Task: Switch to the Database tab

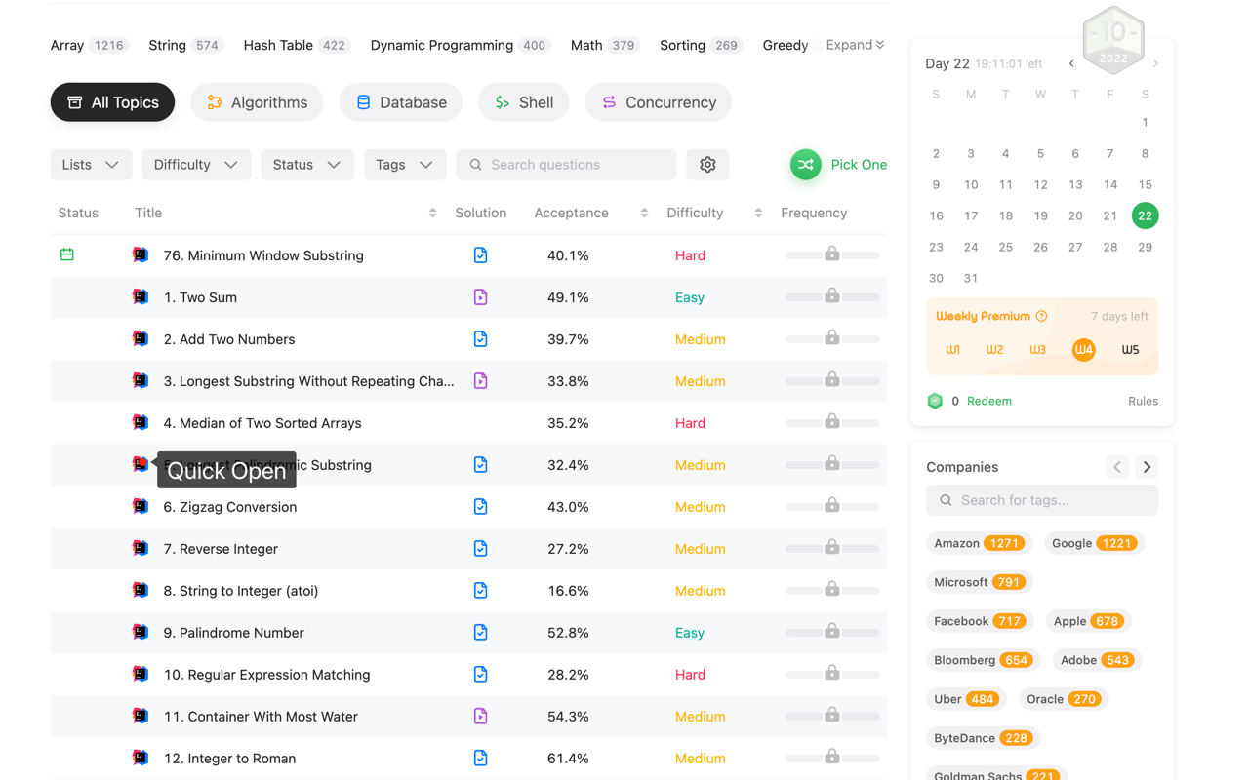Action: pos(400,101)
